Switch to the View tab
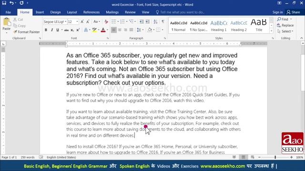Viewport: 305px width, 171px height. click(145, 12)
